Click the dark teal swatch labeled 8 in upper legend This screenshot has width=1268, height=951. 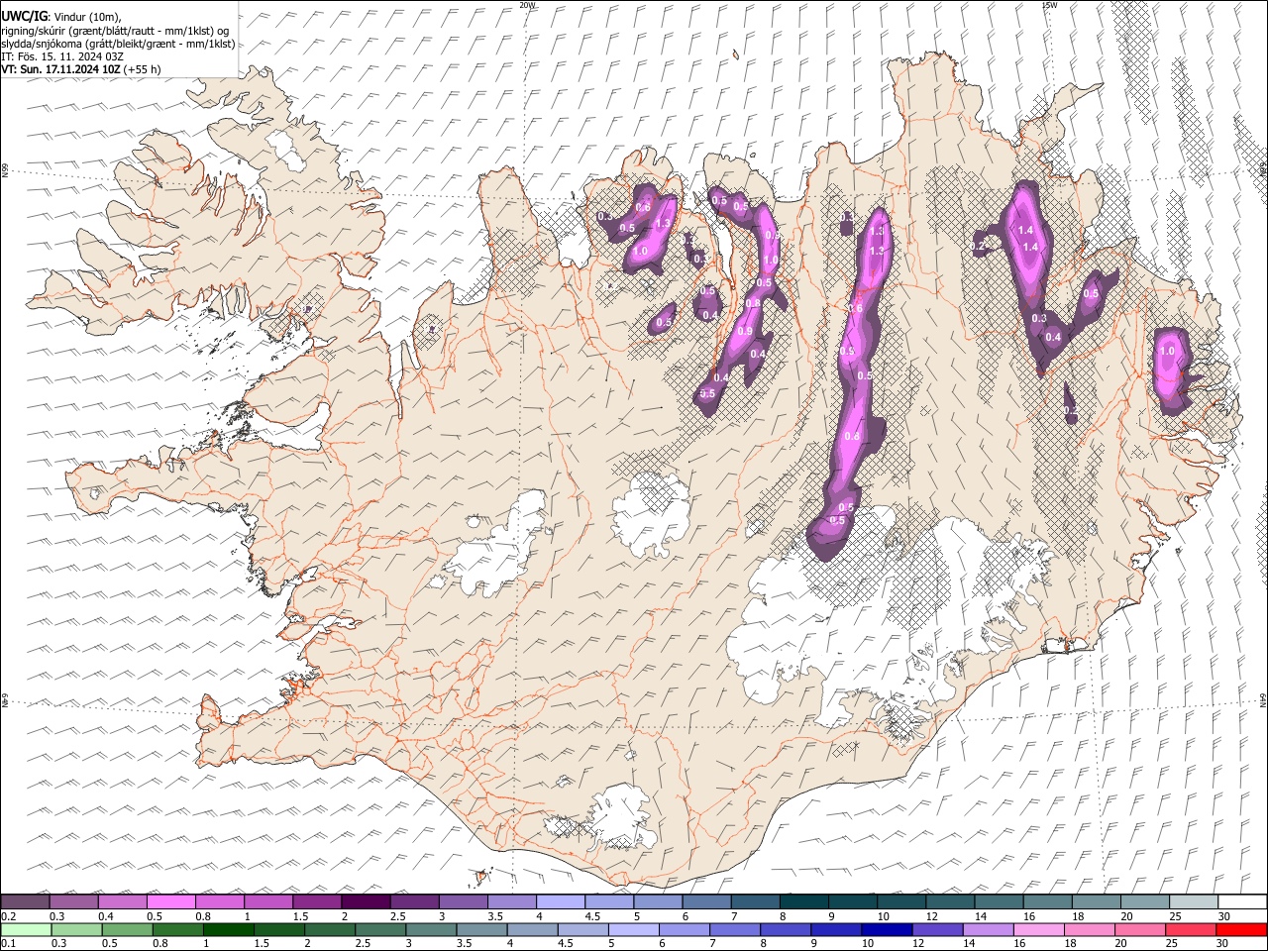coord(802,902)
